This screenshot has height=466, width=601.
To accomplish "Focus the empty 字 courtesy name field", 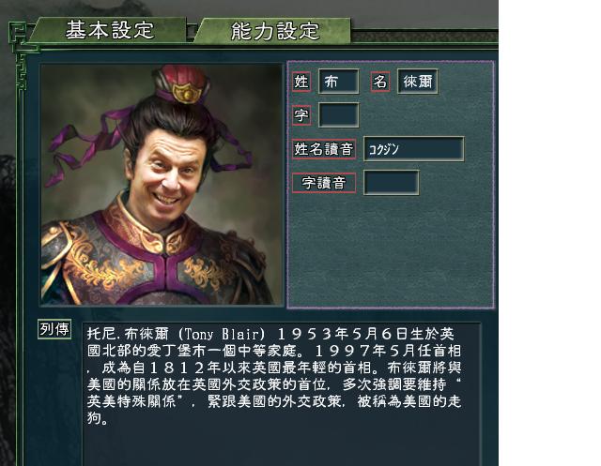I will (x=338, y=114).
